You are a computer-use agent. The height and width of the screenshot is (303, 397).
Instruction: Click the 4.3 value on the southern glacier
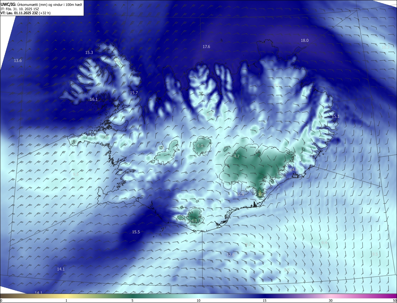(x=194, y=221)
